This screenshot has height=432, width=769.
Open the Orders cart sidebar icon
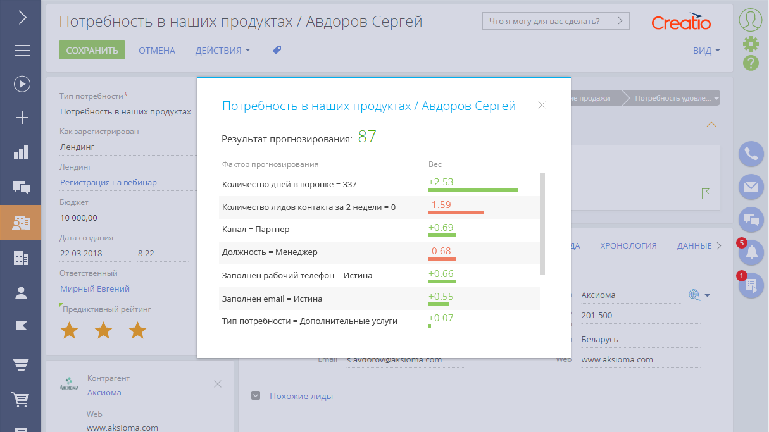(22, 399)
